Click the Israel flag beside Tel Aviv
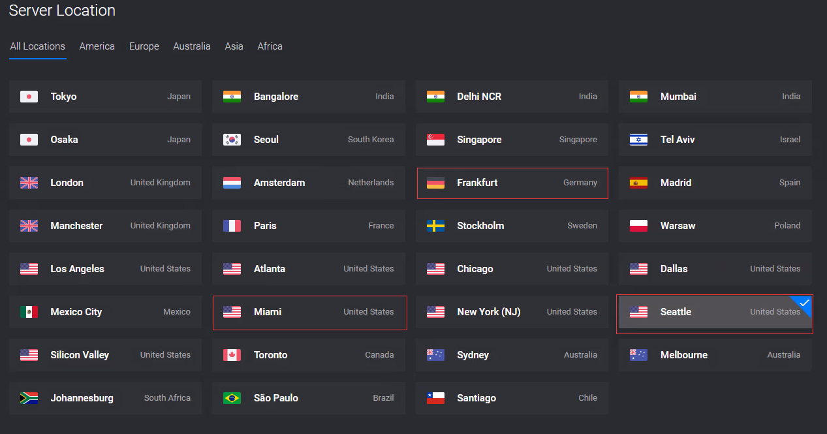 (x=638, y=140)
